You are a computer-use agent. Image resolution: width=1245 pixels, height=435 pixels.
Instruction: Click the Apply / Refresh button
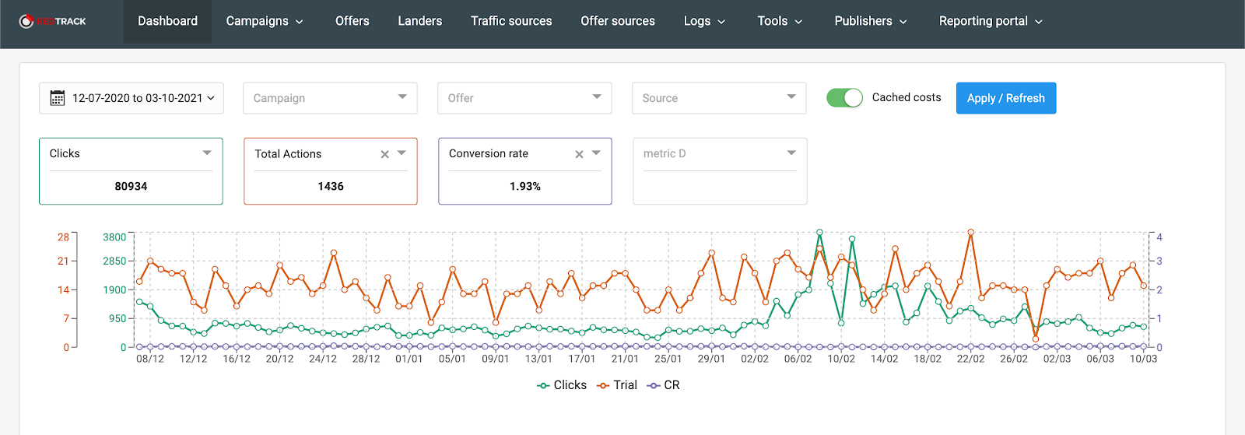(1006, 98)
